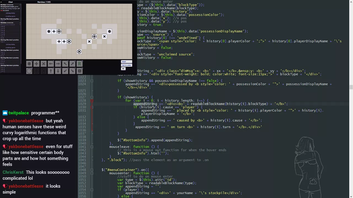Click the star block near the board's right side
The width and height of the screenshot is (353, 198).
[x=109, y=31]
